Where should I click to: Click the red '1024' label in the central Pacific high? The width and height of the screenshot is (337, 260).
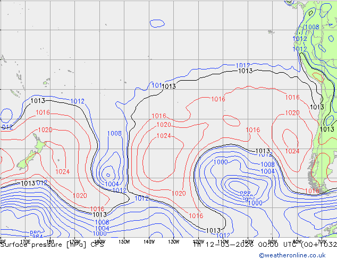(164, 136)
